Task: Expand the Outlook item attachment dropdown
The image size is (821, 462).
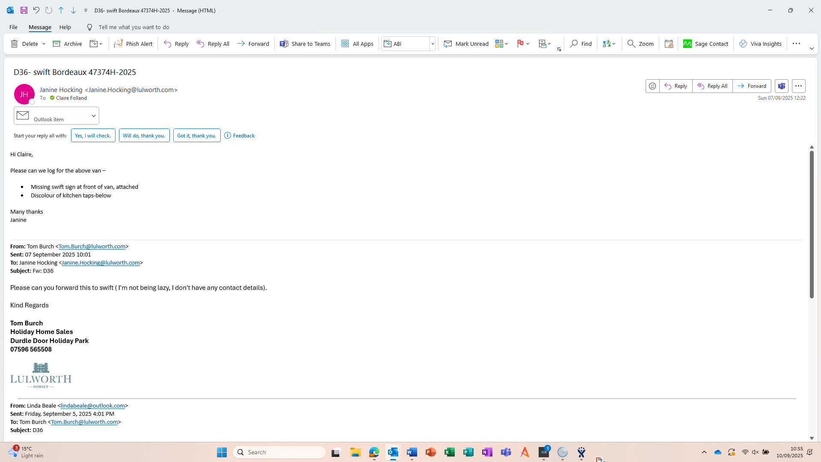Action: point(93,116)
